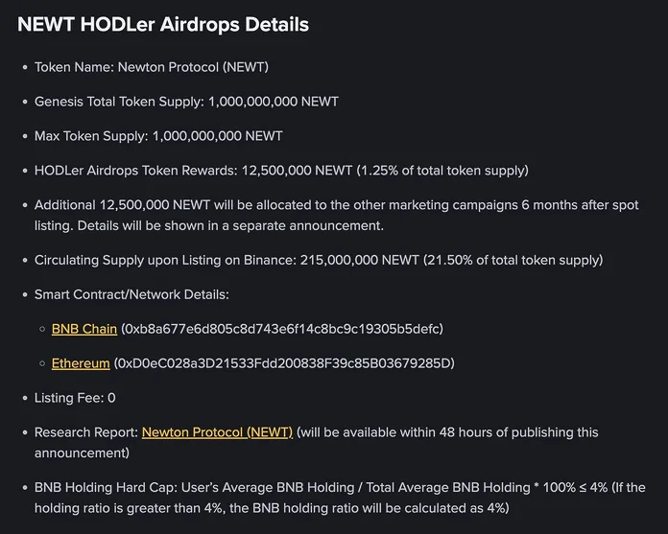Click the NEWT HODLer Airdrops Details heading
This screenshot has height=534, width=668.
pyautogui.click(x=163, y=24)
